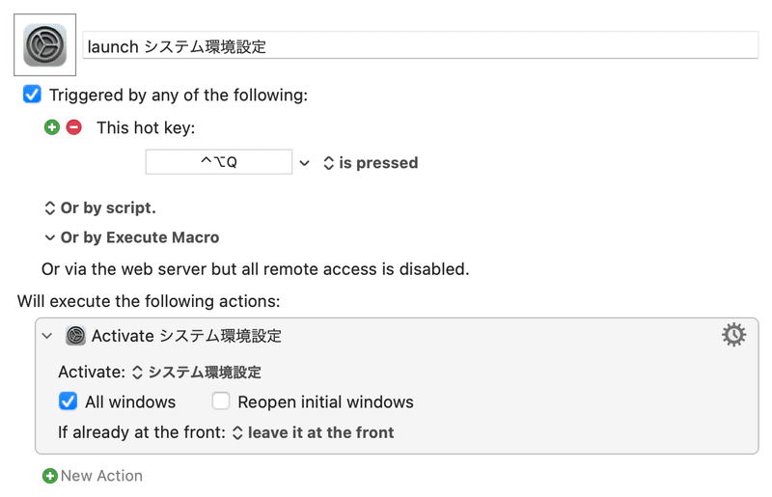Open the action gear settings menu

coord(733,335)
